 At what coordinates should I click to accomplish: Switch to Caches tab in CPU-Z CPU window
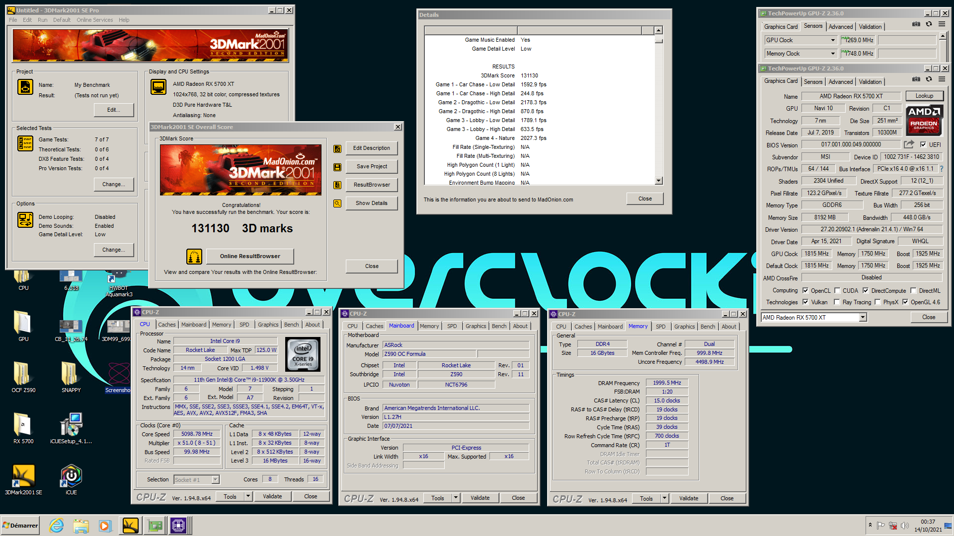(x=167, y=325)
